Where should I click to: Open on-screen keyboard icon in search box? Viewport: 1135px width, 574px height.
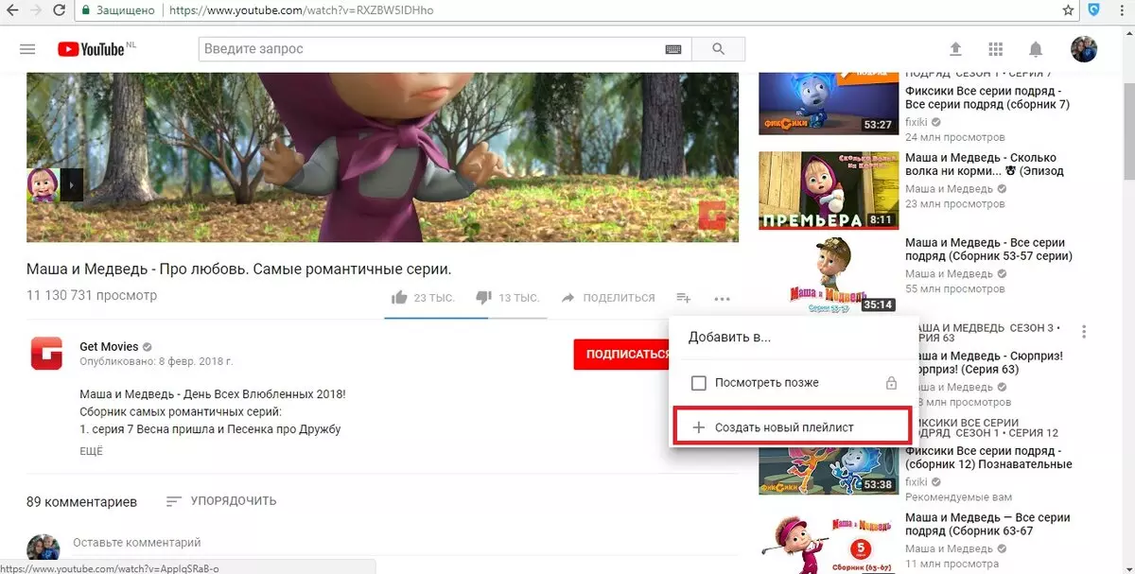[x=673, y=49]
